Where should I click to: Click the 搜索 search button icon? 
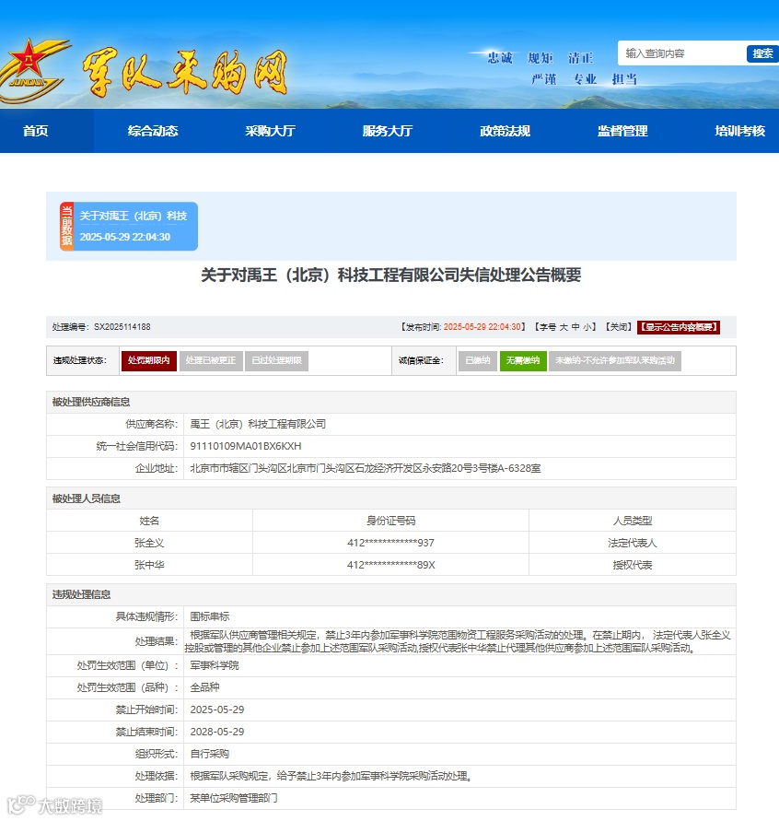762,54
